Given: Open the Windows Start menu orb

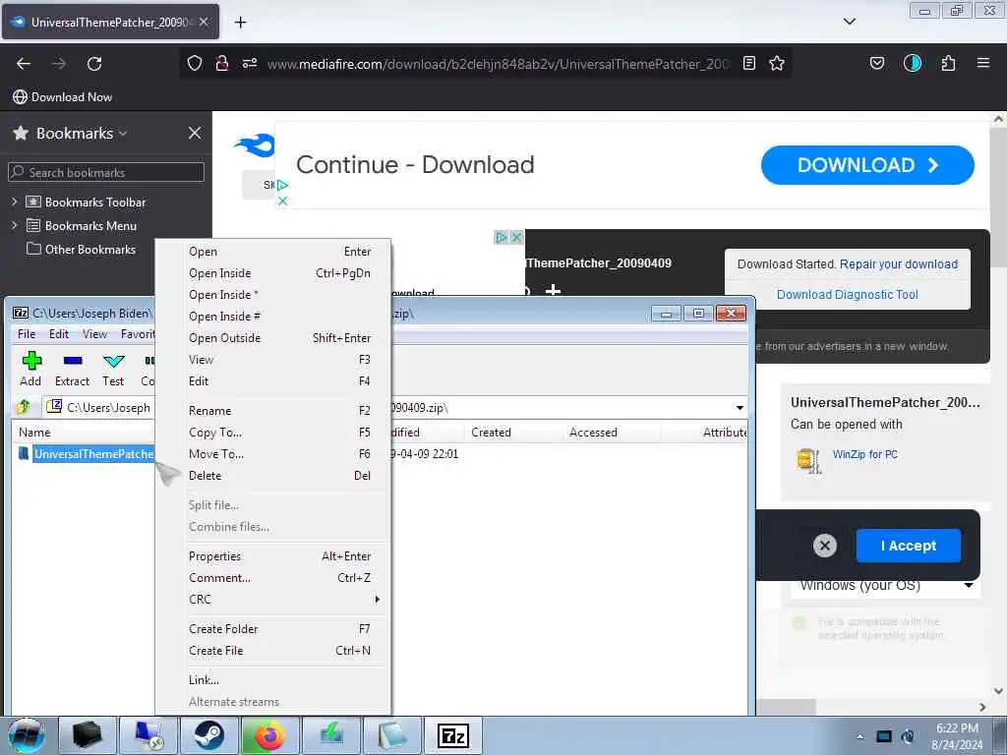Looking at the screenshot, I should [x=27, y=735].
